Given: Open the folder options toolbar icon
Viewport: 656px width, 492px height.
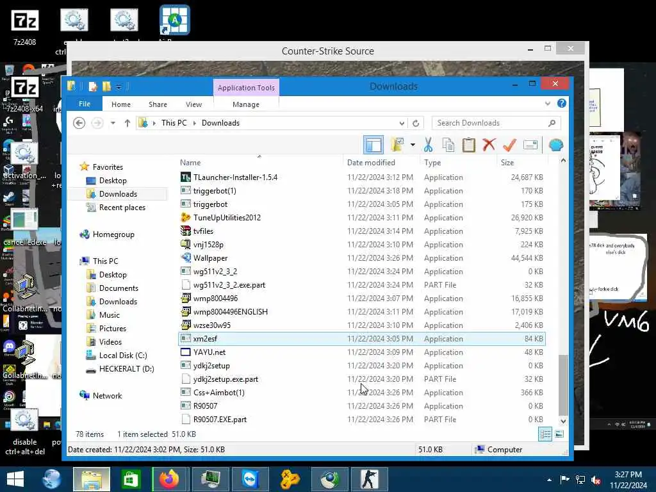Looking at the screenshot, I should (x=397, y=145).
